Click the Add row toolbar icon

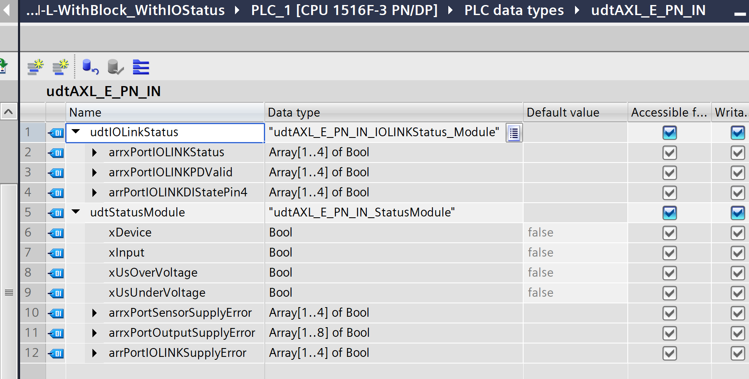tap(61, 67)
